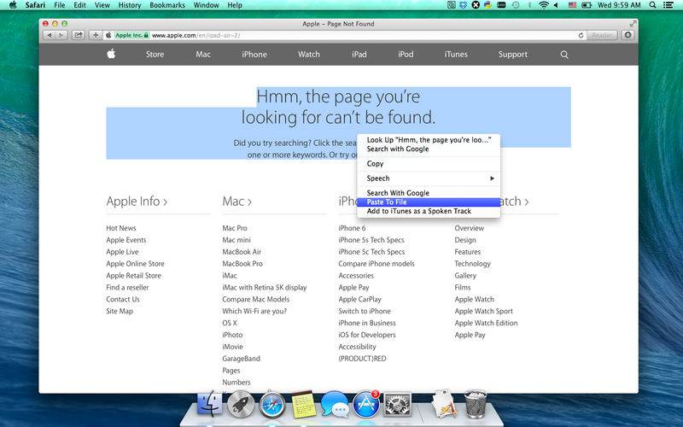Open App Store icon with badge

(x=366, y=404)
